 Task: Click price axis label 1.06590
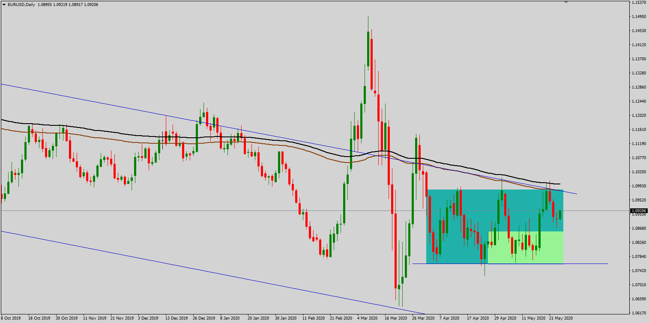click(x=638, y=299)
